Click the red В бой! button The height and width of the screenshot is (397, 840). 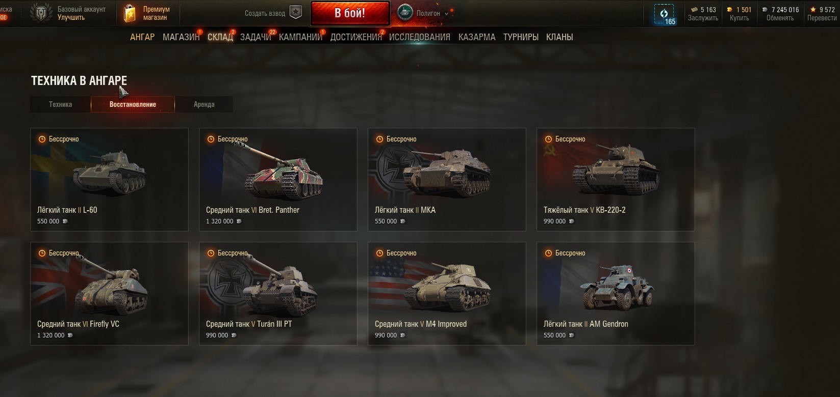(350, 13)
